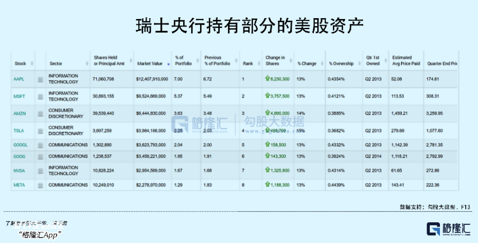
Task: Click the green up arrow beside 1,188,300
Action: 268,184
